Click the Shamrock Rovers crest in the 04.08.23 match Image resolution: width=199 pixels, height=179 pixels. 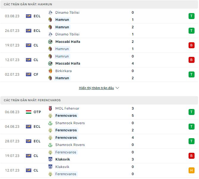click(x=50, y=123)
